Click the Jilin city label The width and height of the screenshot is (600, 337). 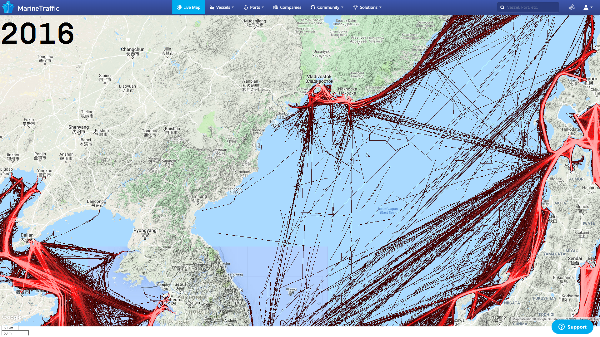coord(167,51)
